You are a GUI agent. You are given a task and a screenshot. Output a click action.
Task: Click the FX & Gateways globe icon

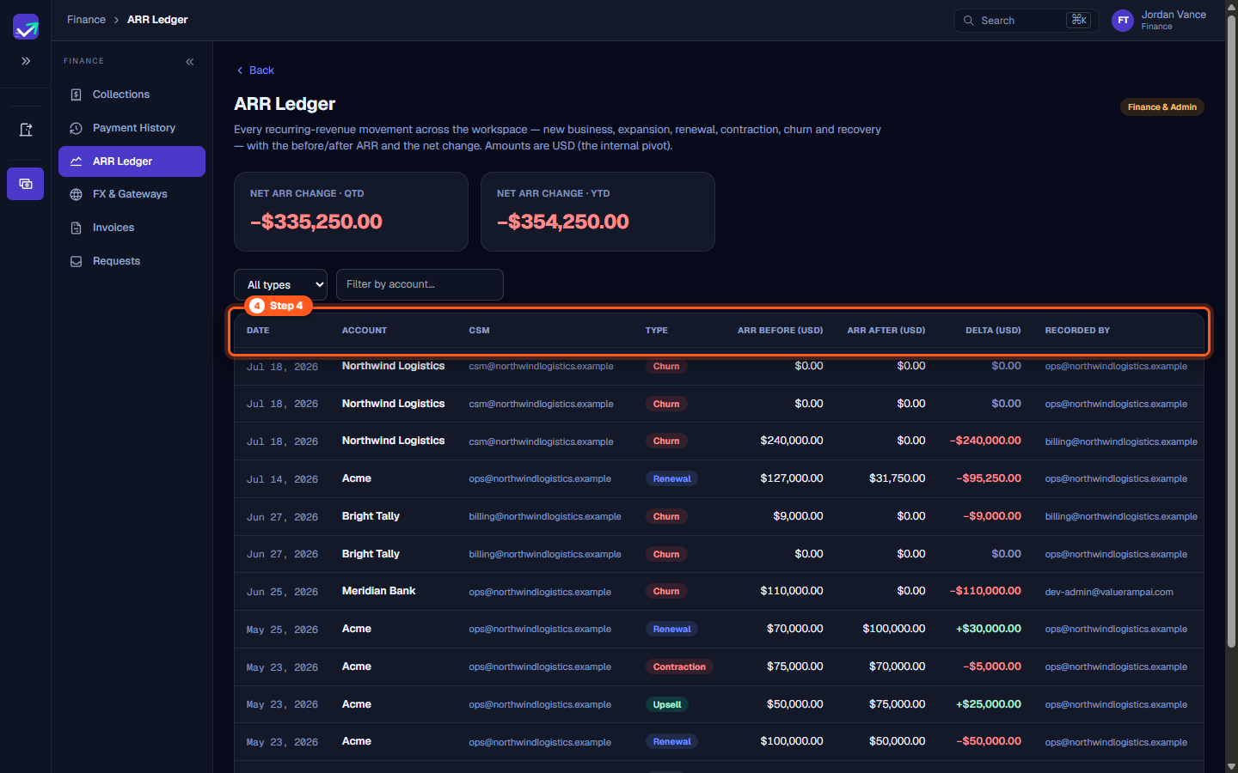(x=77, y=194)
